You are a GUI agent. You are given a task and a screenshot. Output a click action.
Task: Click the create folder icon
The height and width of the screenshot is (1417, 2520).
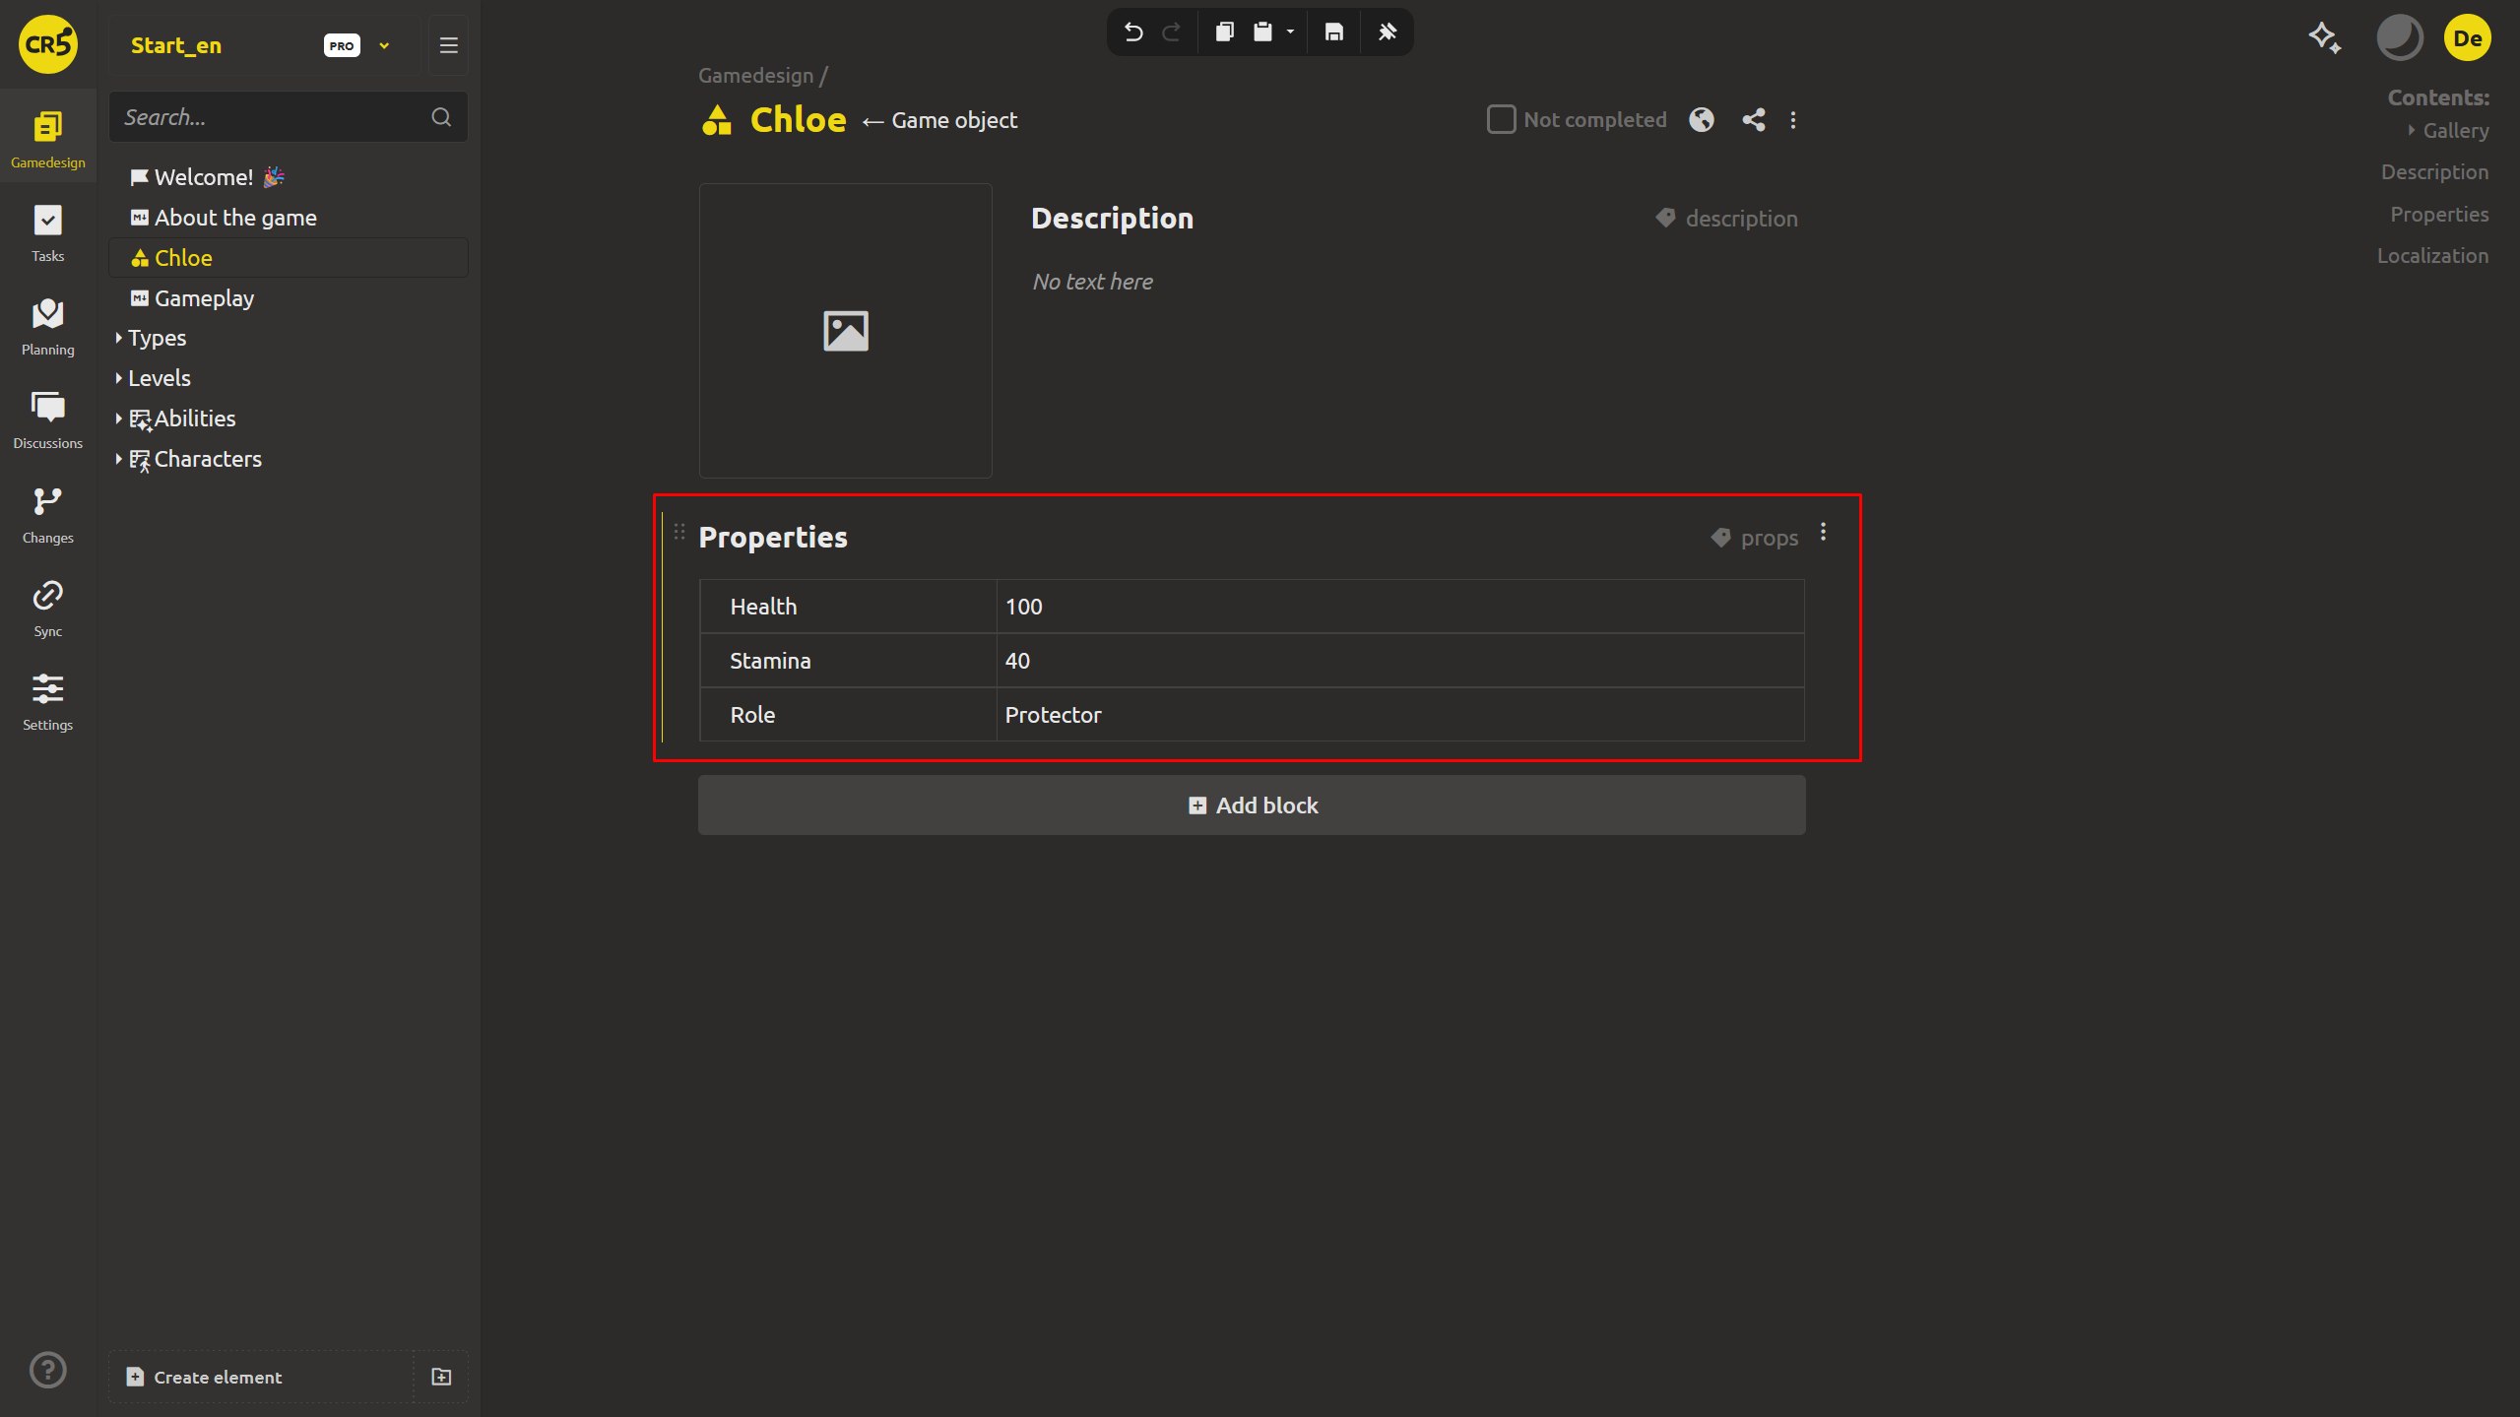click(x=441, y=1377)
